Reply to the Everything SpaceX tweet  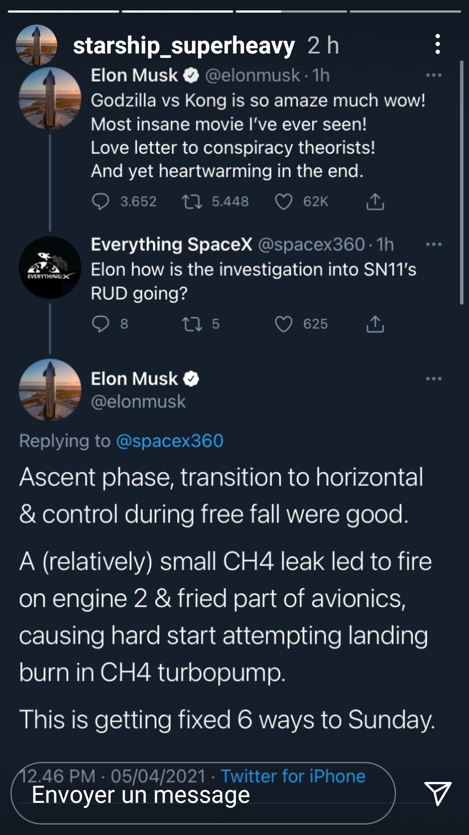pos(101,324)
